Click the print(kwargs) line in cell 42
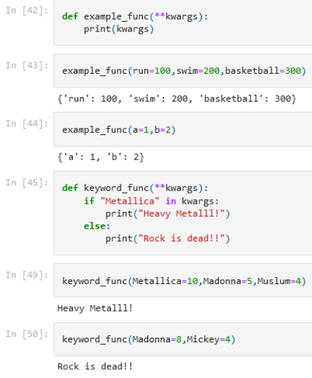The height and width of the screenshot is (378, 312). 119,29
